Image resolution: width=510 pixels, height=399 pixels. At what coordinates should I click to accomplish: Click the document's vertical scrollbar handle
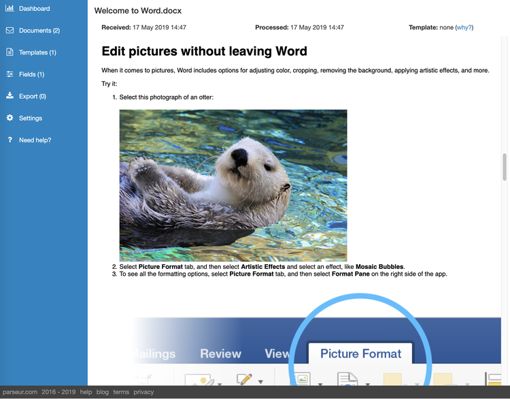[x=505, y=167]
